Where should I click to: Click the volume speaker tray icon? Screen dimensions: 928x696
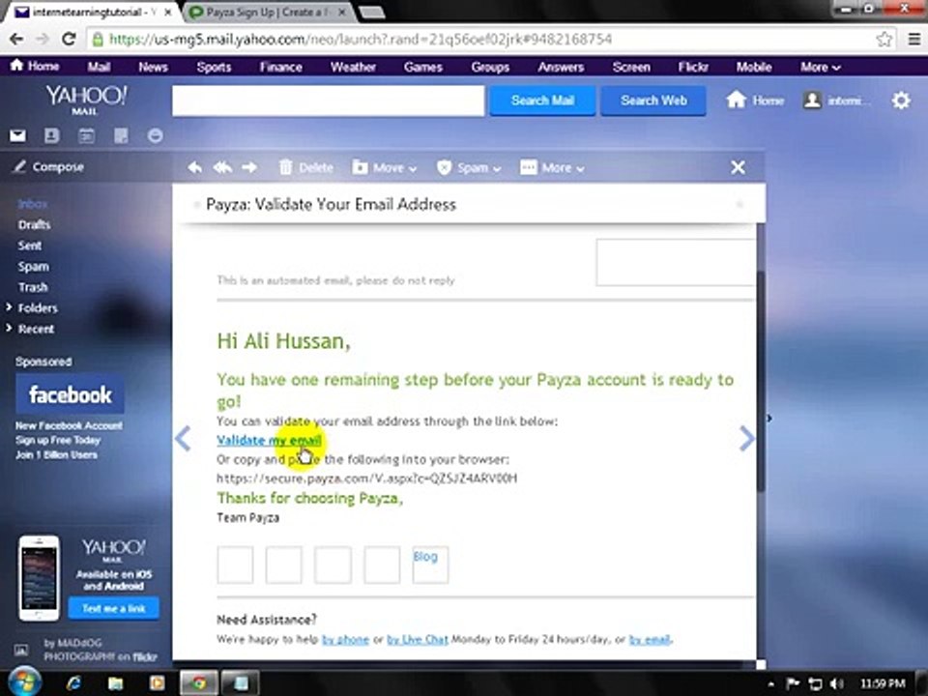click(x=837, y=684)
